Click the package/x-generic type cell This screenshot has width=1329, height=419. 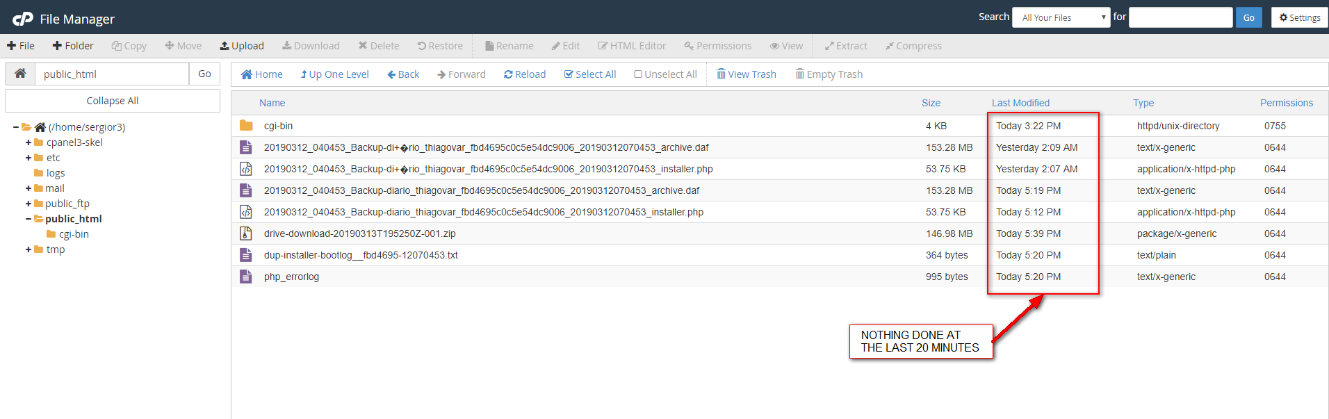coord(1176,233)
